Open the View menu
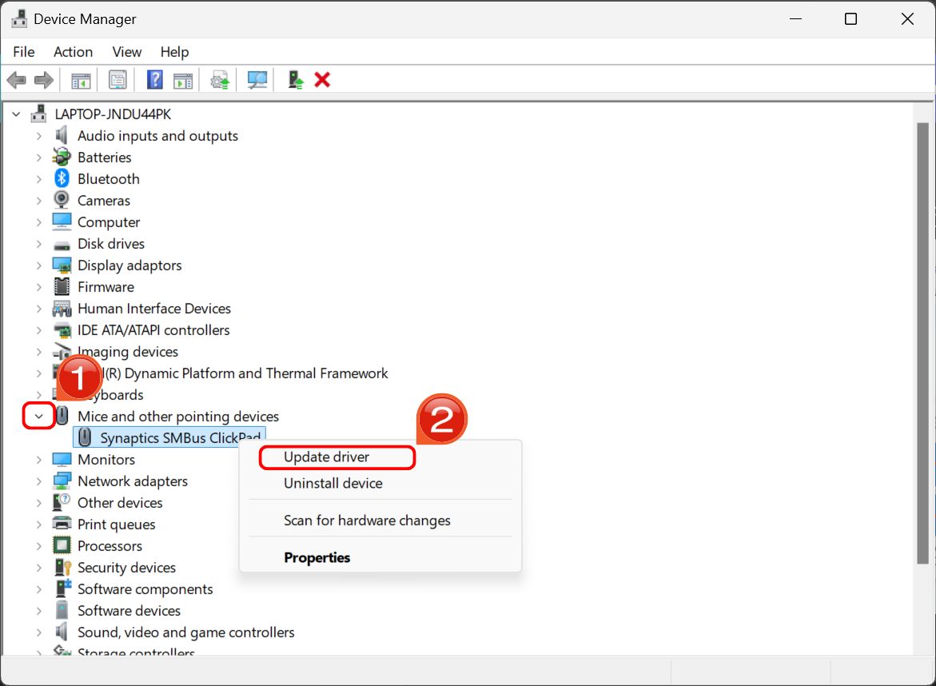This screenshot has width=936, height=686. click(126, 52)
